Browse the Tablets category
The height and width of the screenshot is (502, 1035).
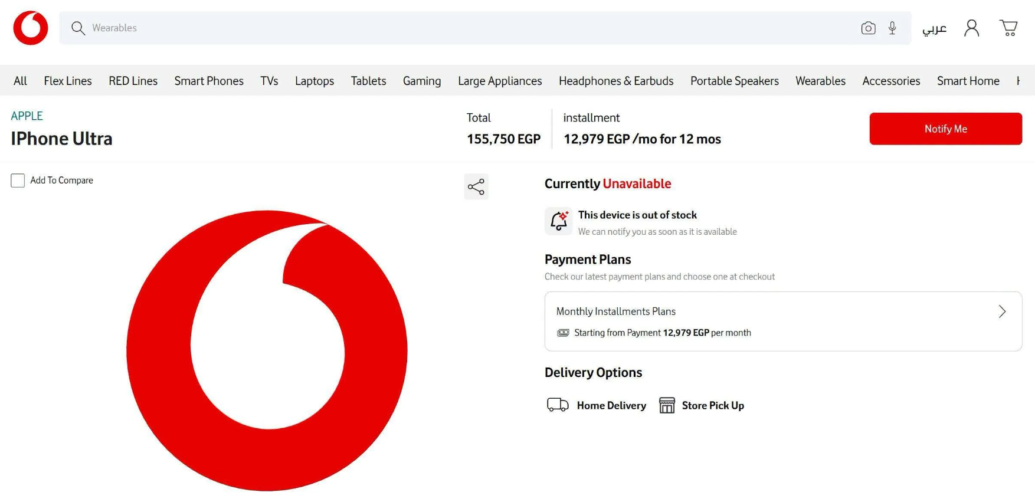pyautogui.click(x=368, y=81)
